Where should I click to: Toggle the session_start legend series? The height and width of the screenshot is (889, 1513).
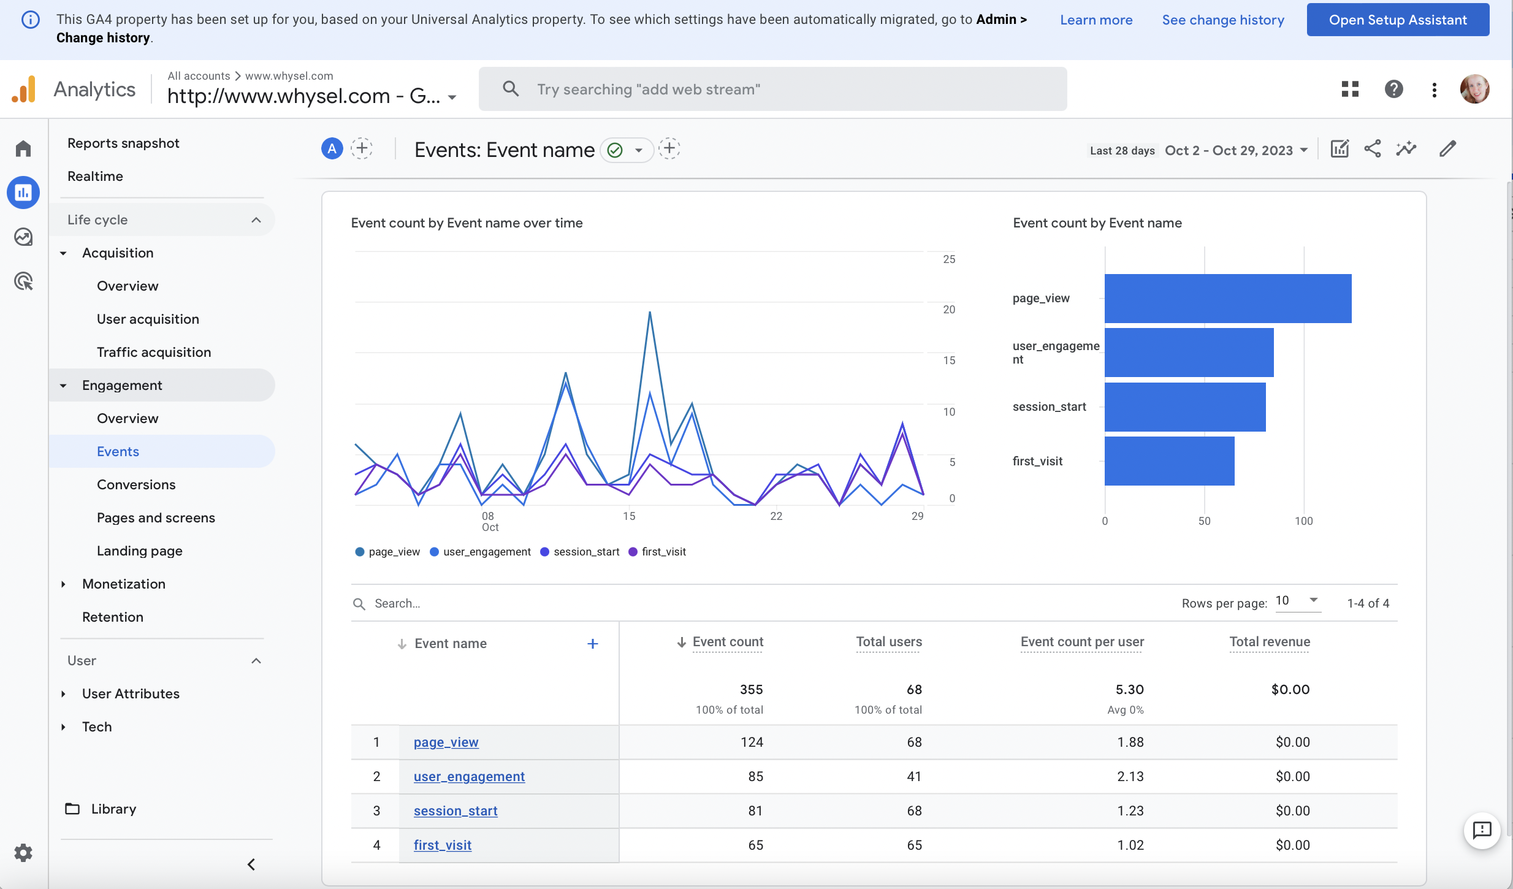(x=586, y=552)
